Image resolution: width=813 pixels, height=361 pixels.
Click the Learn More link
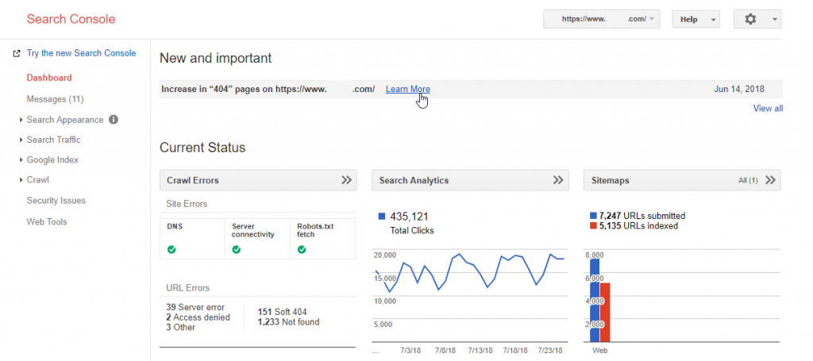tap(407, 89)
